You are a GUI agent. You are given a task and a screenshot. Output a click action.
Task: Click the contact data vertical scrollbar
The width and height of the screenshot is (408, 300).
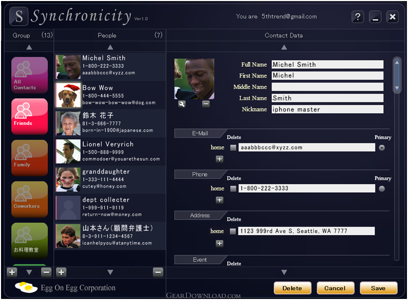coord(397,159)
